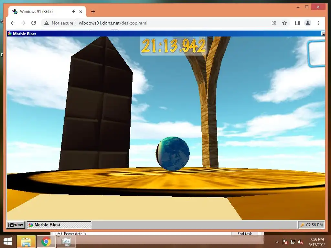Image resolution: width=331 pixels, height=248 pixels.
Task: Maximize the Chrome window
Action: tap(307, 7)
